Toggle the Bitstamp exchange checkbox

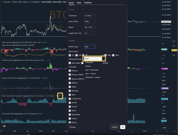[x=70, y=91]
